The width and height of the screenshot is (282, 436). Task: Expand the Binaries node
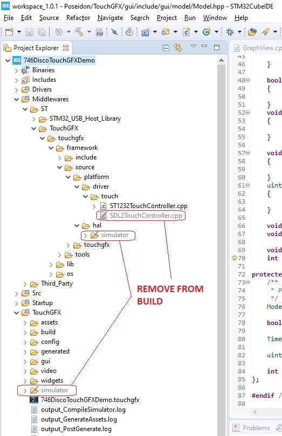pos(16,71)
